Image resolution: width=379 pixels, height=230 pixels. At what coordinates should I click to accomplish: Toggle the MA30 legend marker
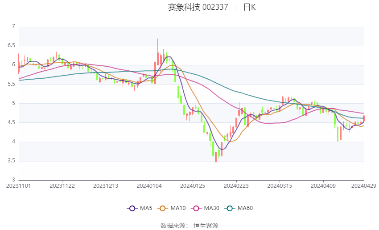tap(196, 208)
